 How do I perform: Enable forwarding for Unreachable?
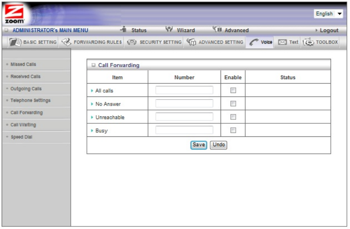click(x=233, y=117)
